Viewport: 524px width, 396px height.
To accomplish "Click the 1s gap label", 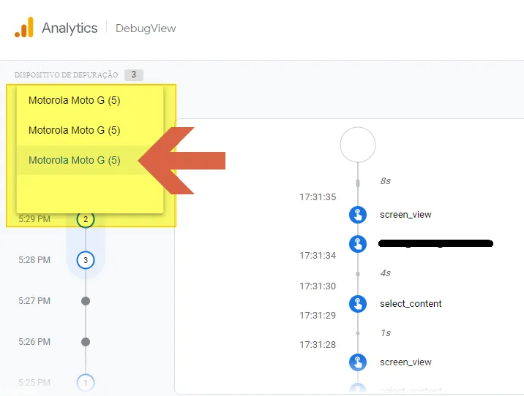I will click(x=385, y=332).
